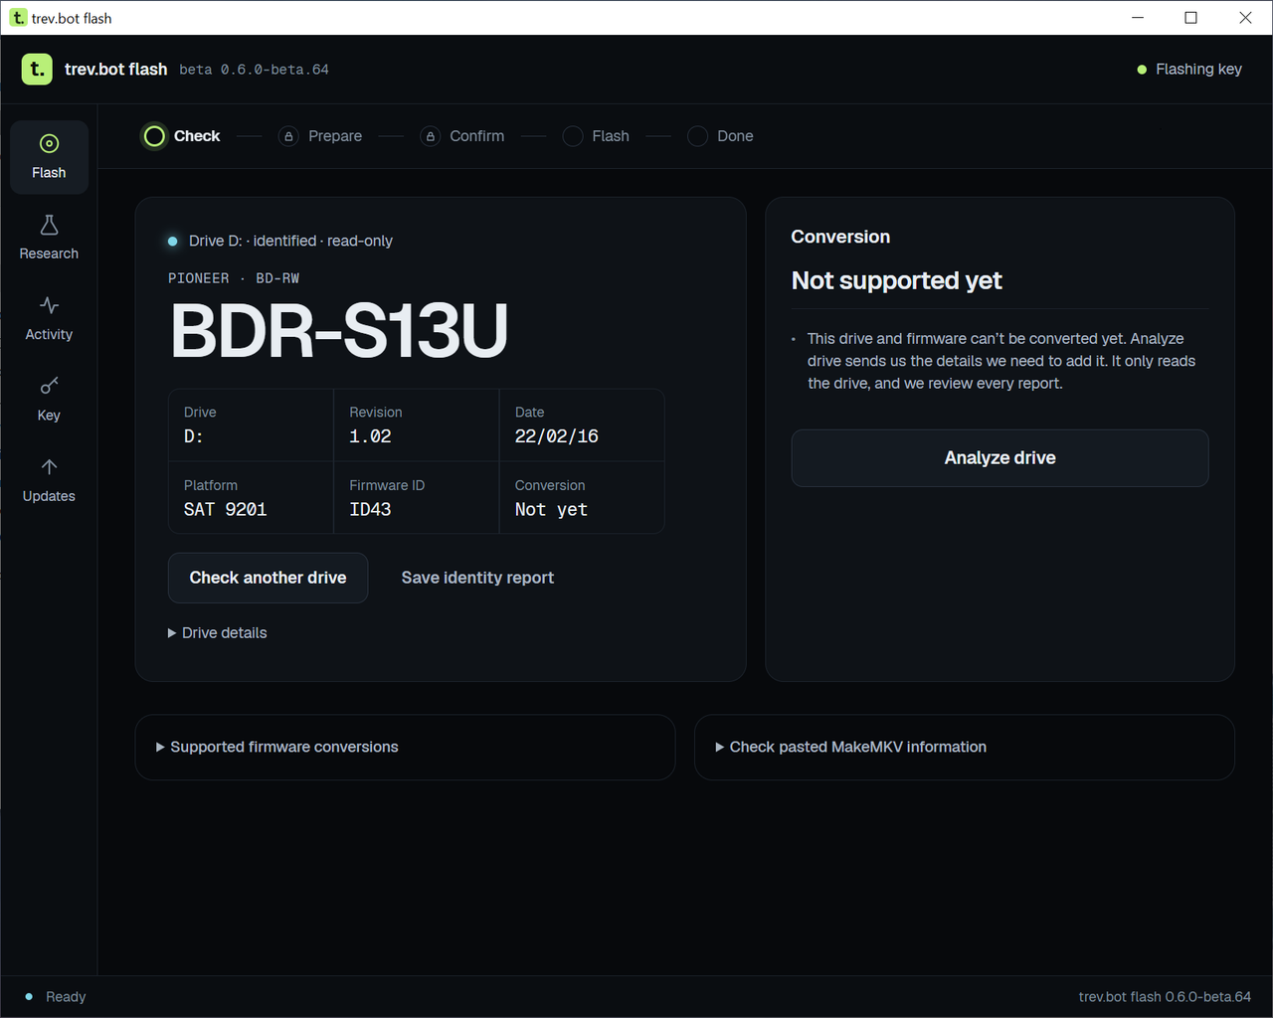Click the Revision value 1.02

(370, 436)
